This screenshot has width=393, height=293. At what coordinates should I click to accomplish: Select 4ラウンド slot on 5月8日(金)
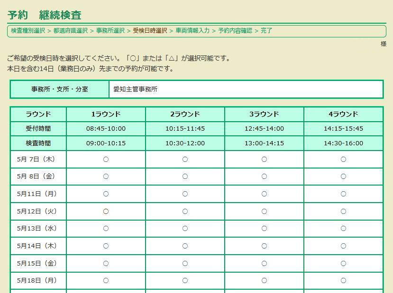click(x=343, y=177)
